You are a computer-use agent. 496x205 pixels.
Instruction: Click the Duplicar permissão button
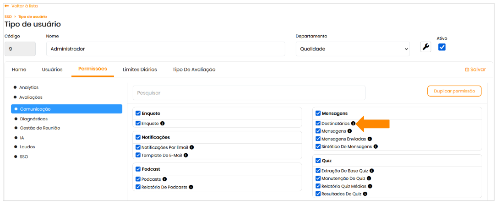click(454, 91)
